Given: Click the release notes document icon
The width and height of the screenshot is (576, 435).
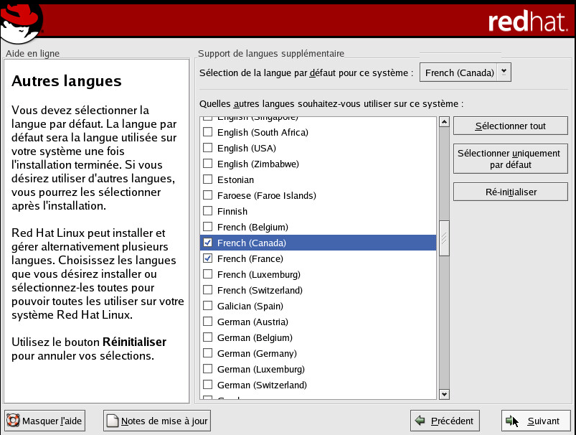Looking at the screenshot, I should tap(112, 421).
